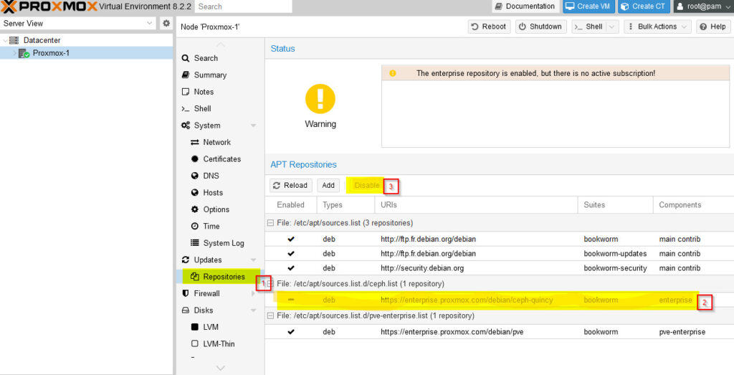Screen dimensions: 734x375
Task: Open Search in the node menu
Action: 206,58
